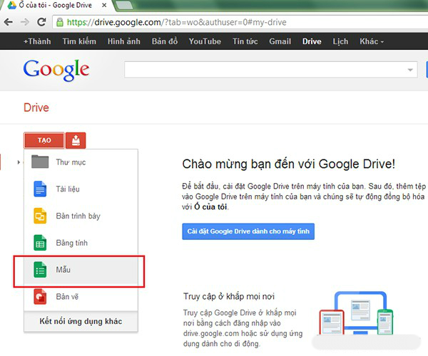Screen dimensions: 428x356
Task: Close the Google Drive browser tab
Action: point(104,5)
